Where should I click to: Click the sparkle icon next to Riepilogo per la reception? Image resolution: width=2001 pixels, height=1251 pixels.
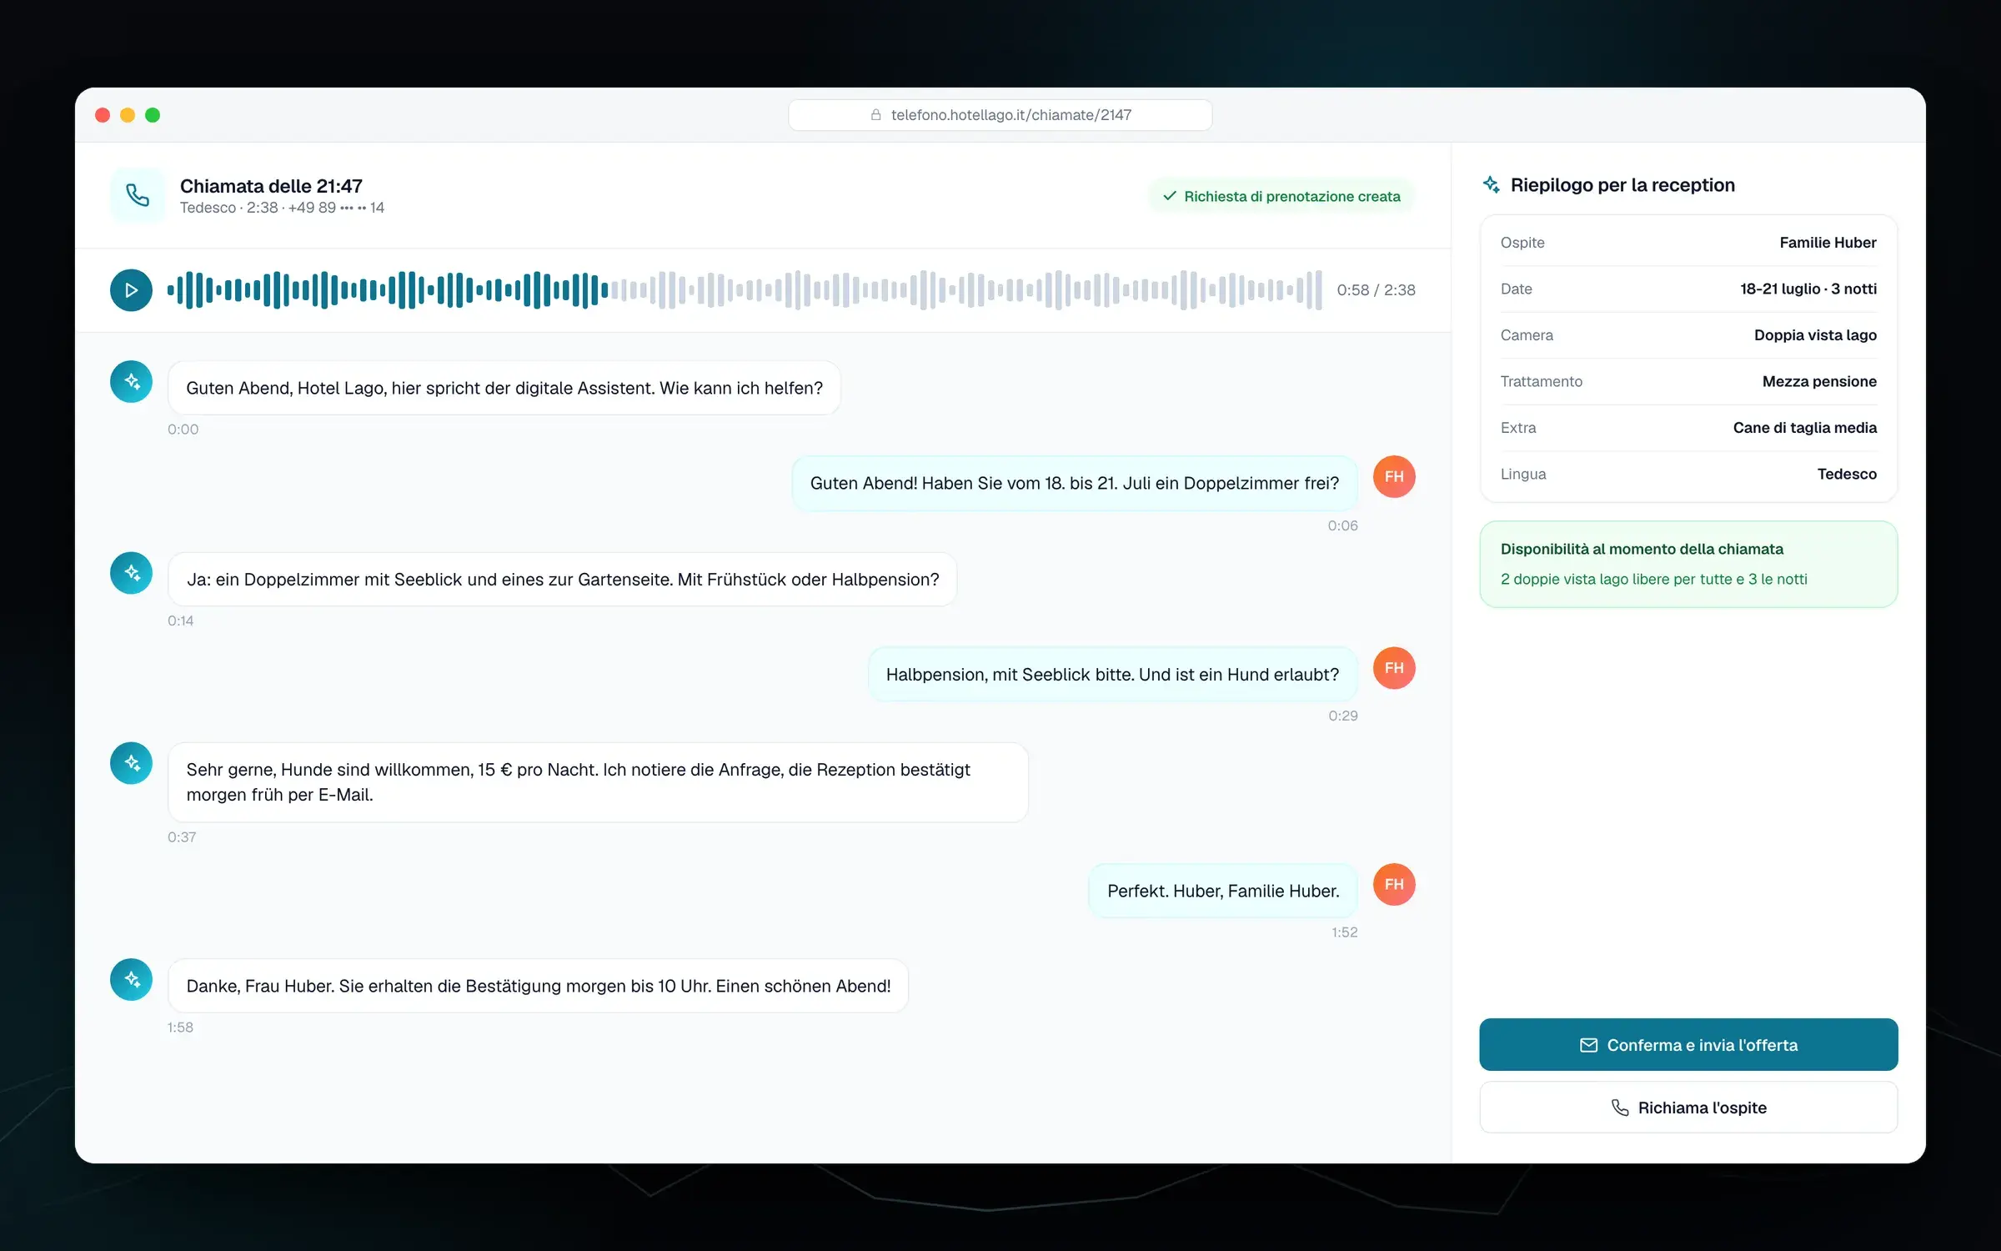[1492, 185]
